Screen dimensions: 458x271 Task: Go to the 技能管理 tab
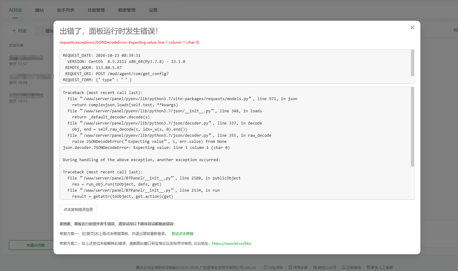[96, 10]
